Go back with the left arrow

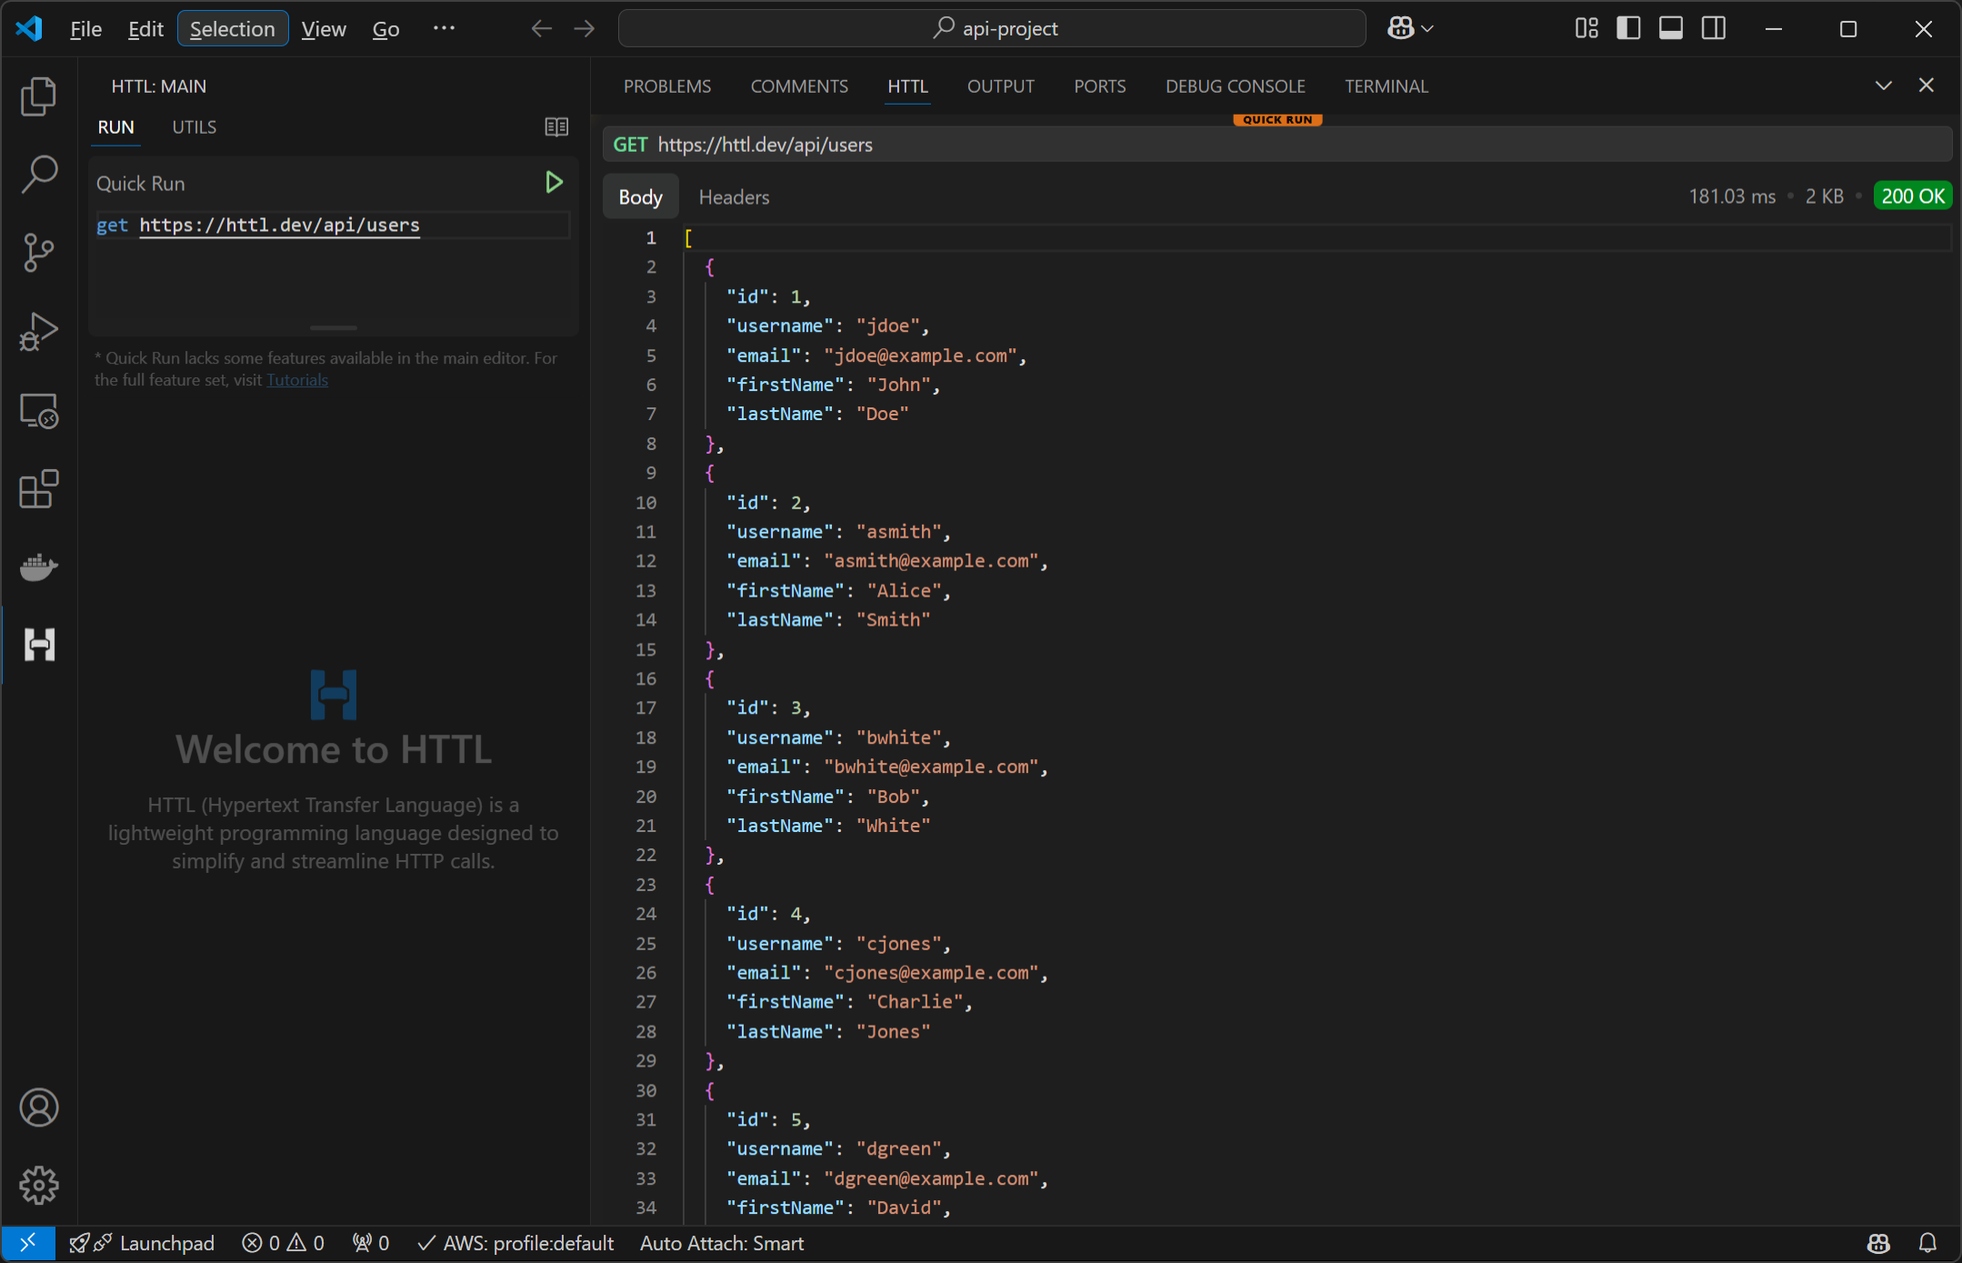click(x=541, y=28)
